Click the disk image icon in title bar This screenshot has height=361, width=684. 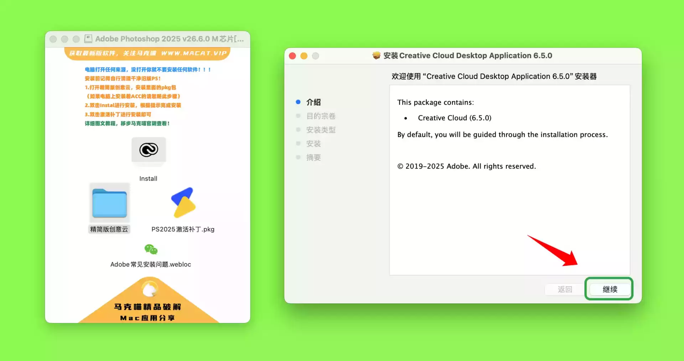(88, 39)
